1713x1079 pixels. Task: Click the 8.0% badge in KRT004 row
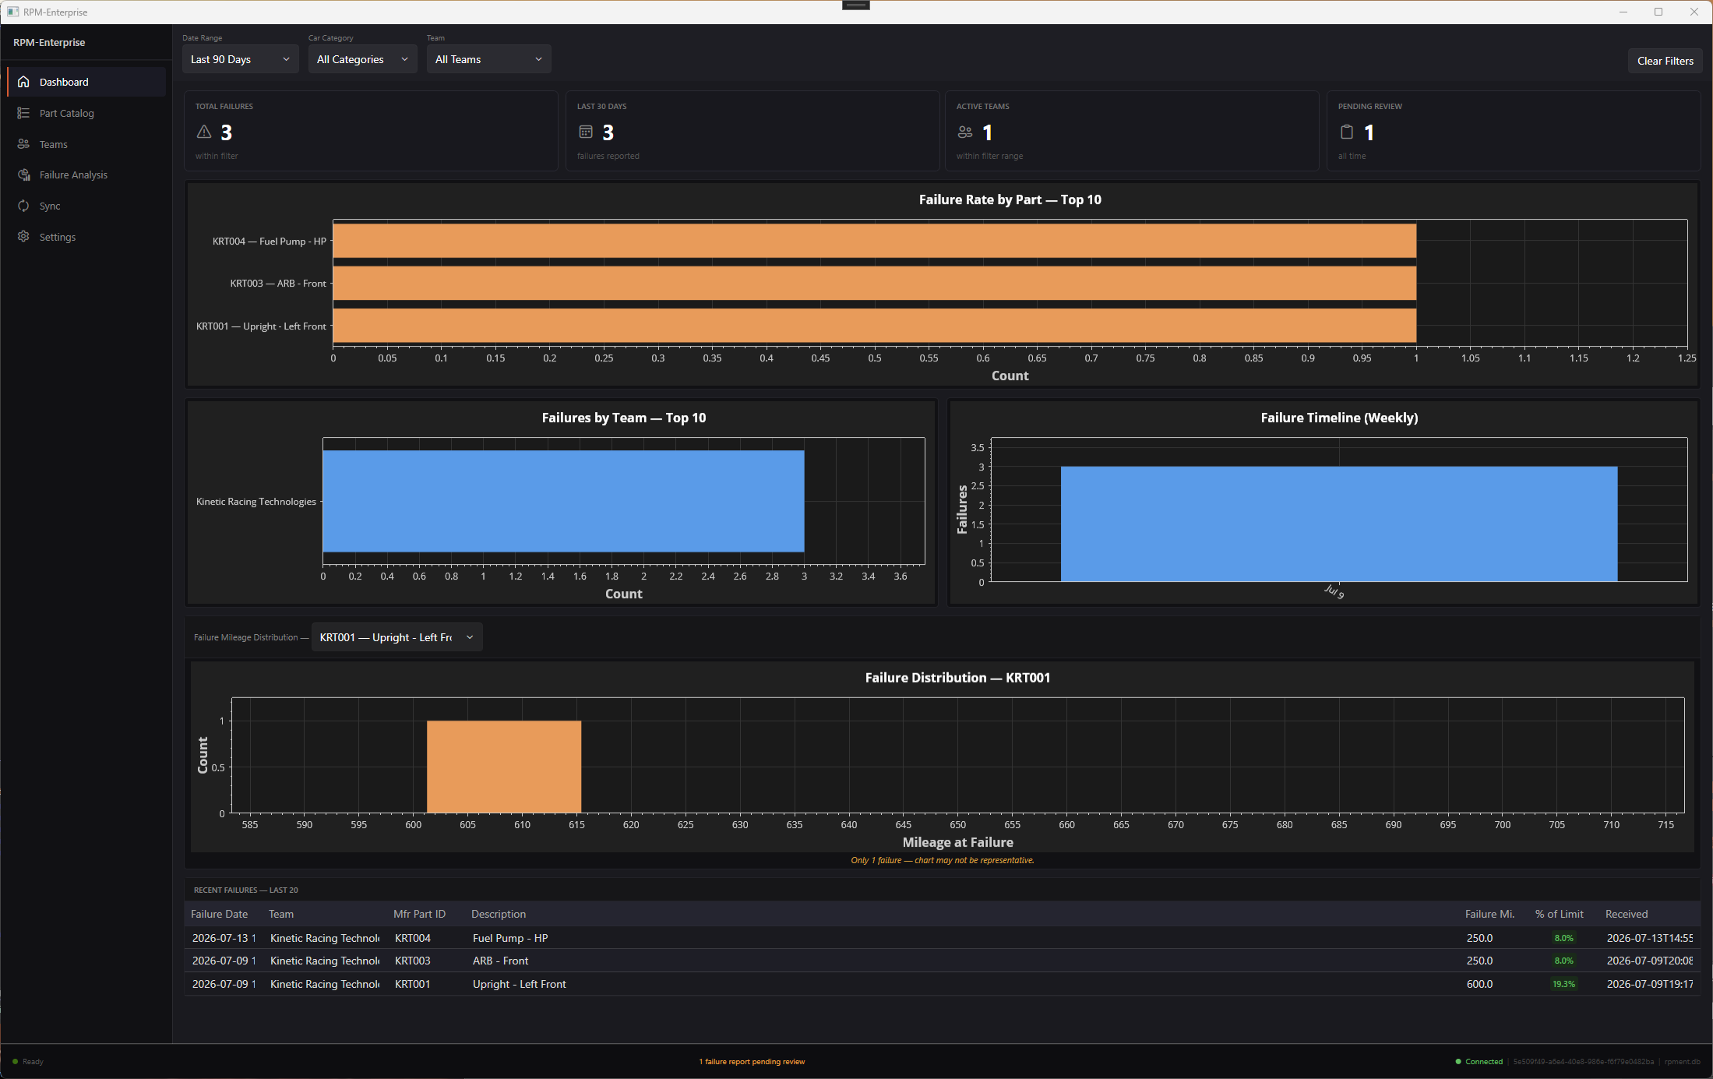coord(1563,938)
